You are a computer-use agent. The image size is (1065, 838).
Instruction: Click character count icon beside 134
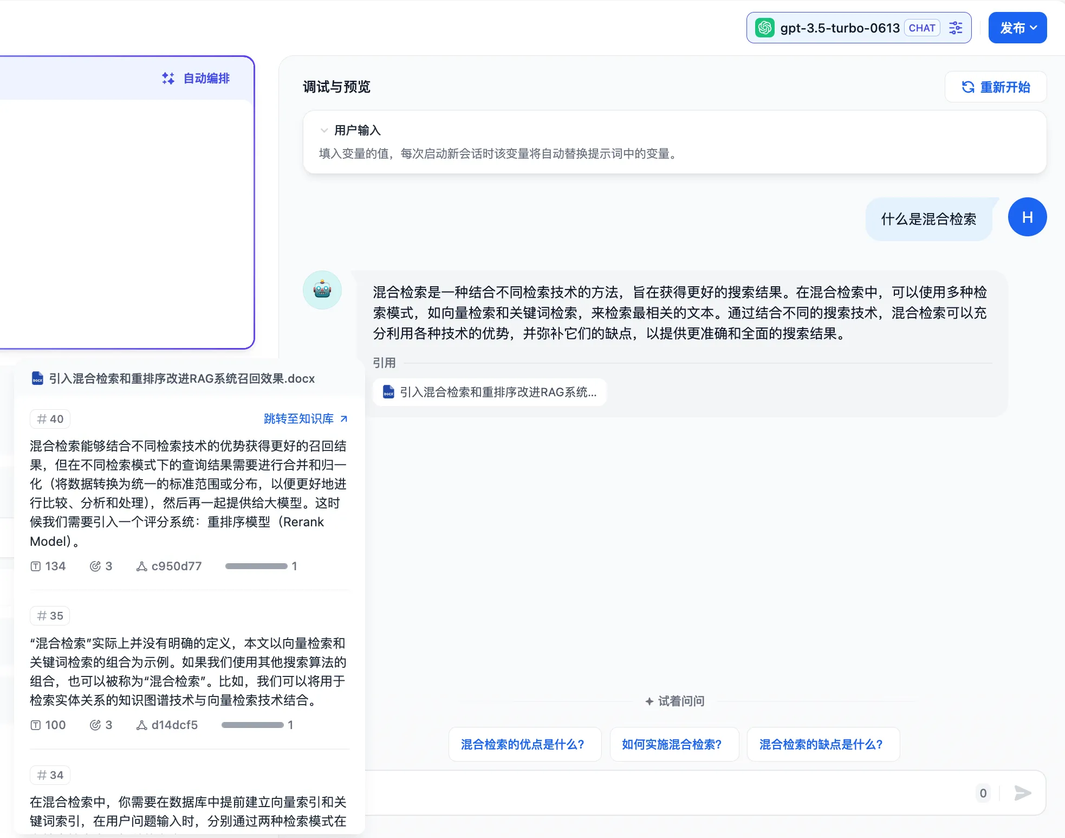click(x=36, y=566)
